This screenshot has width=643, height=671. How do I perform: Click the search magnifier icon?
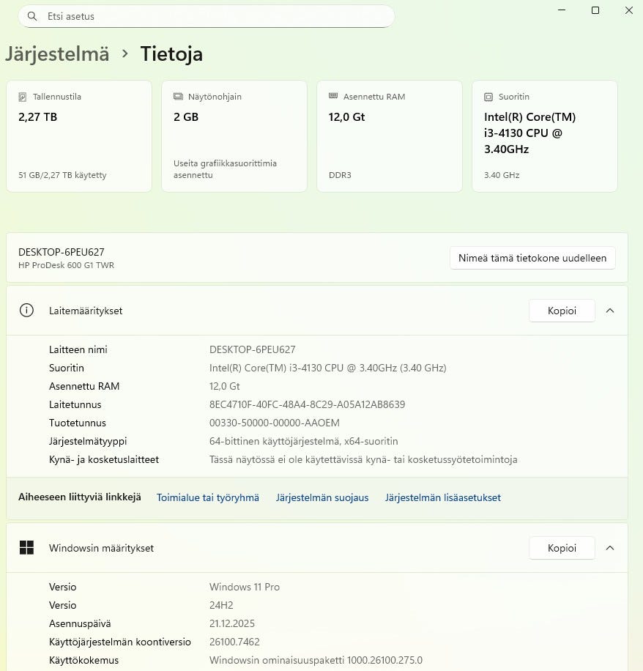[x=32, y=16]
